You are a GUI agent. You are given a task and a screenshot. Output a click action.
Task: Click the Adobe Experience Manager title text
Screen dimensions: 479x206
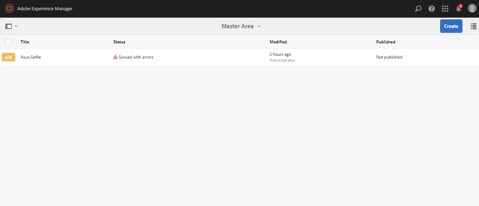pyautogui.click(x=45, y=8)
